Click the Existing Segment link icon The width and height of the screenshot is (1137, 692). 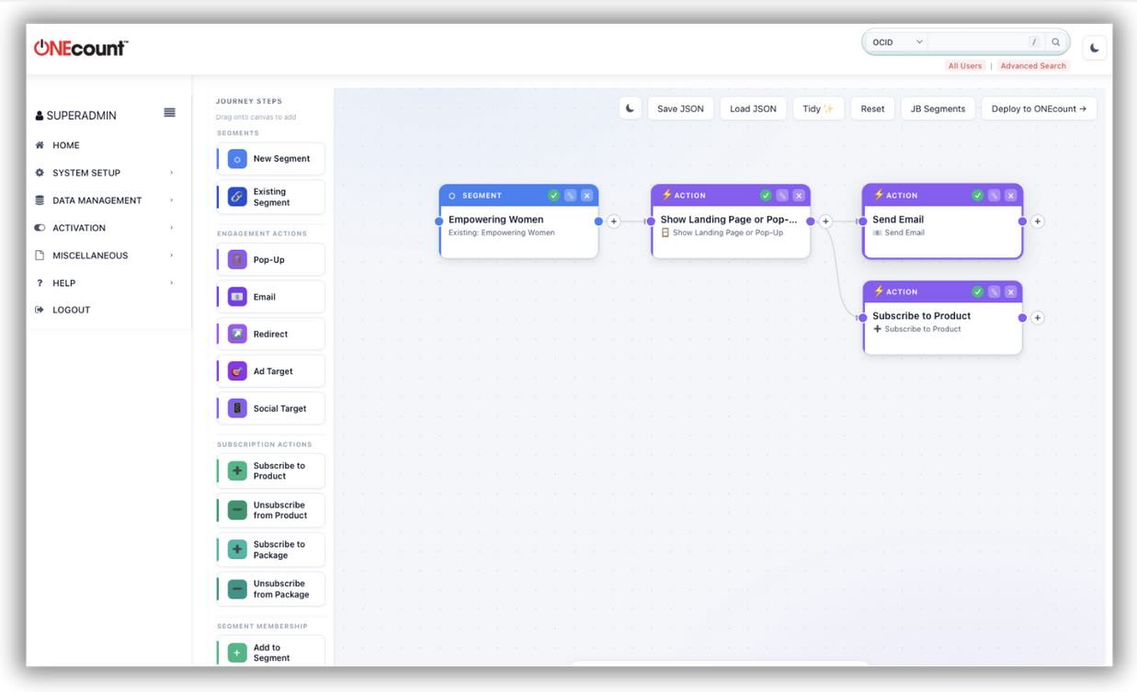[237, 197]
